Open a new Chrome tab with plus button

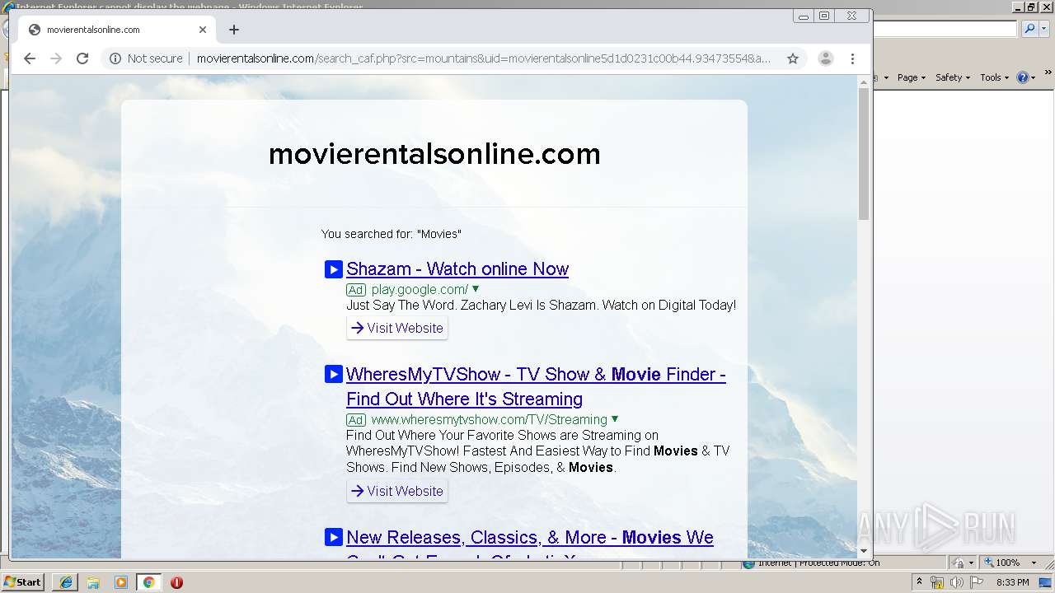click(x=234, y=30)
